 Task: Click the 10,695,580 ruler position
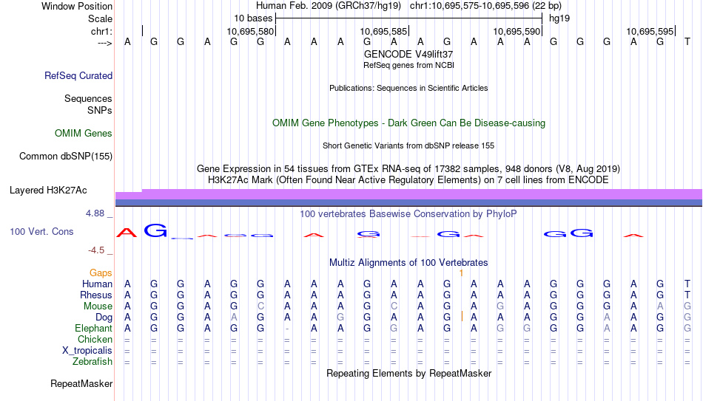tap(249, 31)
